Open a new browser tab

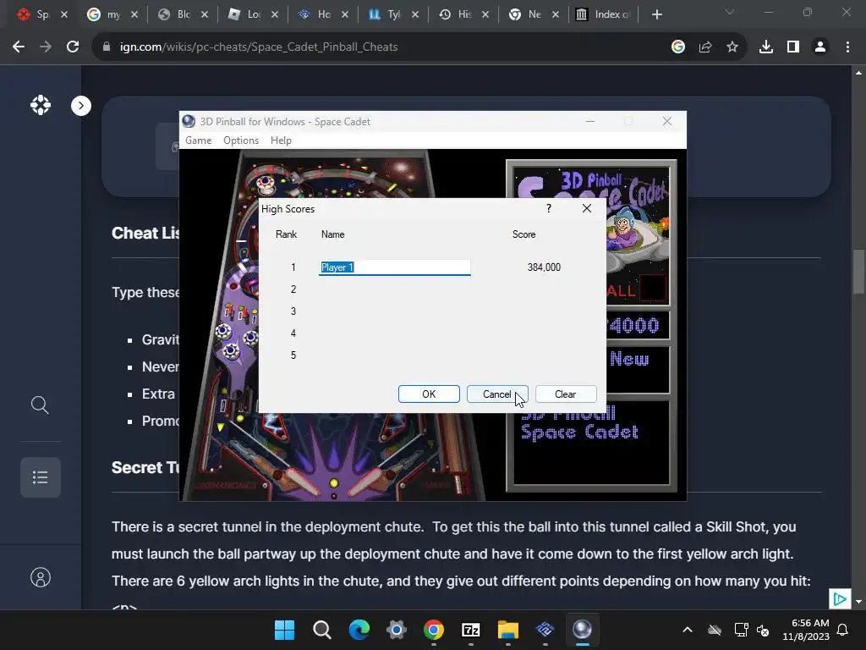656,14
